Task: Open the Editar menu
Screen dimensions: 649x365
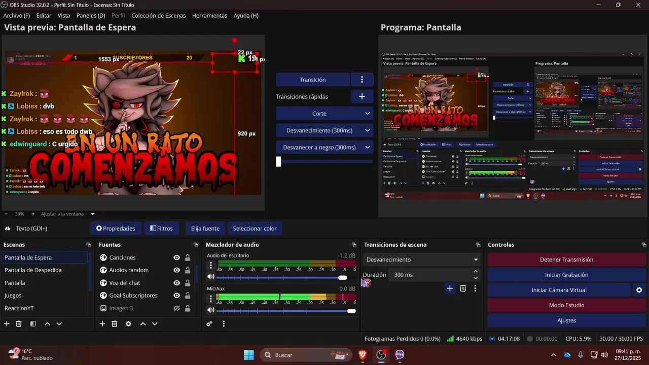Action: pos(44,16)
